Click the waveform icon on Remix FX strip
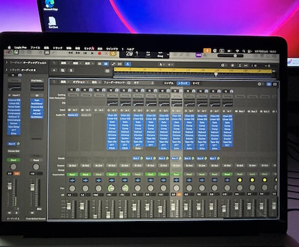 tap(72, 180)
